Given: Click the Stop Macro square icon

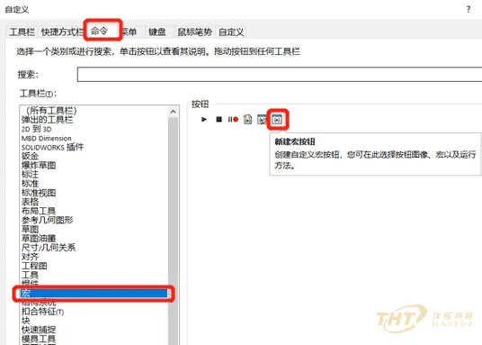Looking at the screenshot, I should tap(219, 119).
